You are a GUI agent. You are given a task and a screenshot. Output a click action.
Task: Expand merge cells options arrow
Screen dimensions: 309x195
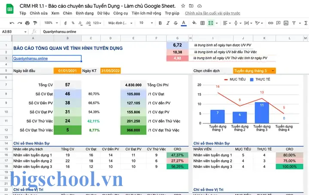click(217, 23)
